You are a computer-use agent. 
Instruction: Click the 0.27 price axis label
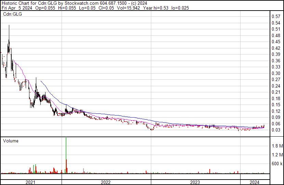(276, 79)
